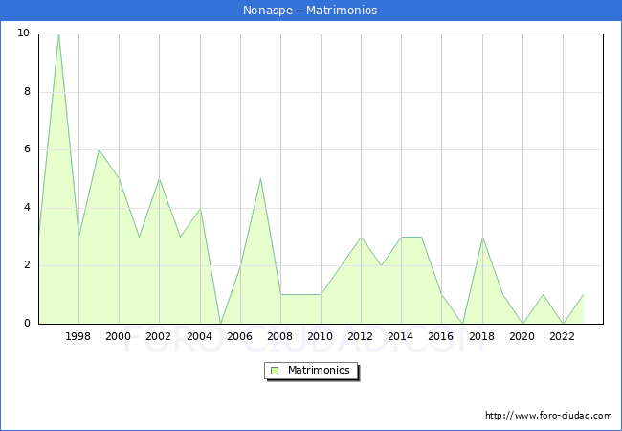Click the x-axis label 2000

pyautogui.click(x=119, y=336)
